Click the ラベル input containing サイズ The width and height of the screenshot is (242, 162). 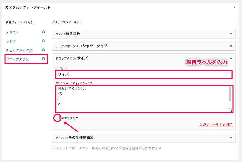pos(144,74)
